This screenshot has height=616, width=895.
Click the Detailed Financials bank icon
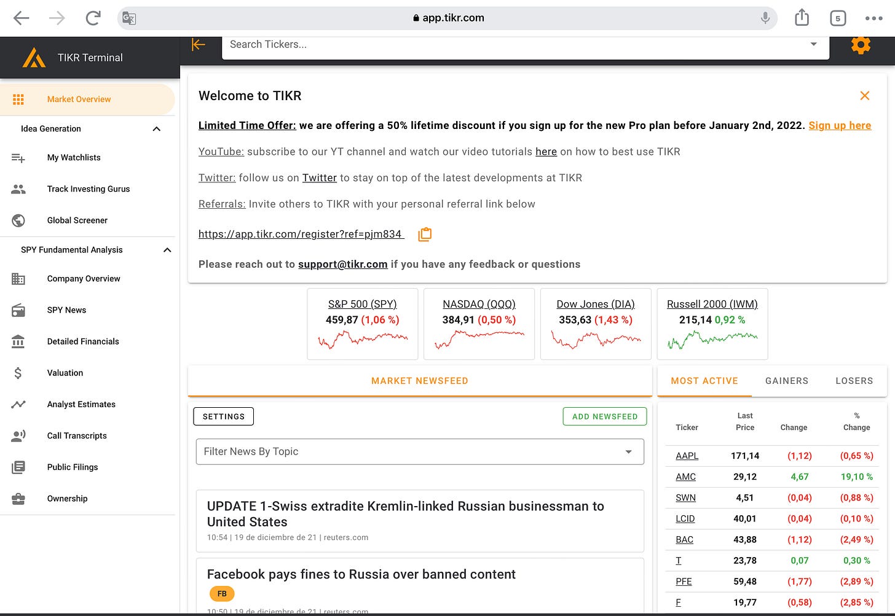point(18,341)
